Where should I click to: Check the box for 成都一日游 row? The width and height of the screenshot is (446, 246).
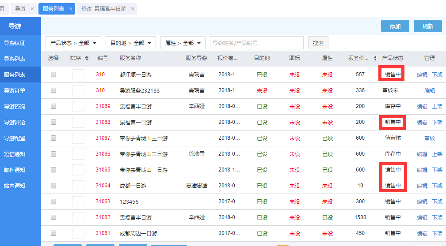[53, 186]
